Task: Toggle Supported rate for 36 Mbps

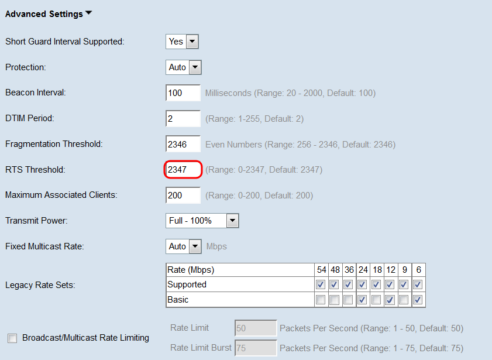Action: pos(349,285)
